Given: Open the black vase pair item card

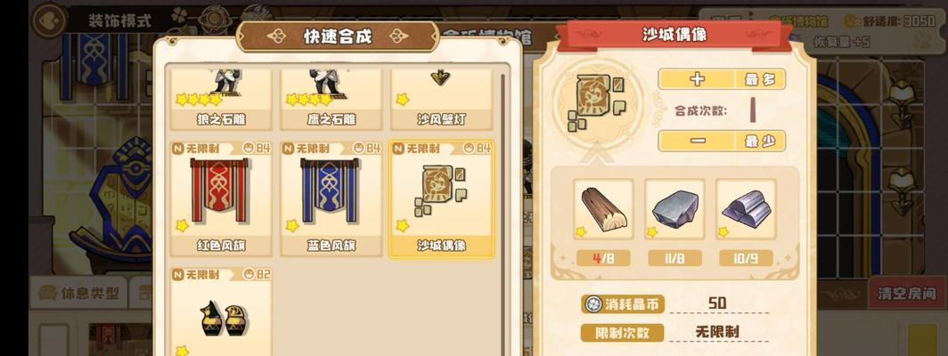Looking at the screenshot, I should pyautogui.click(x=221, y=311).
